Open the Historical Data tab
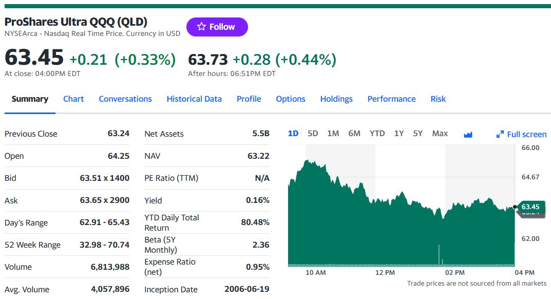551x299 pixels. pos(194,99)
